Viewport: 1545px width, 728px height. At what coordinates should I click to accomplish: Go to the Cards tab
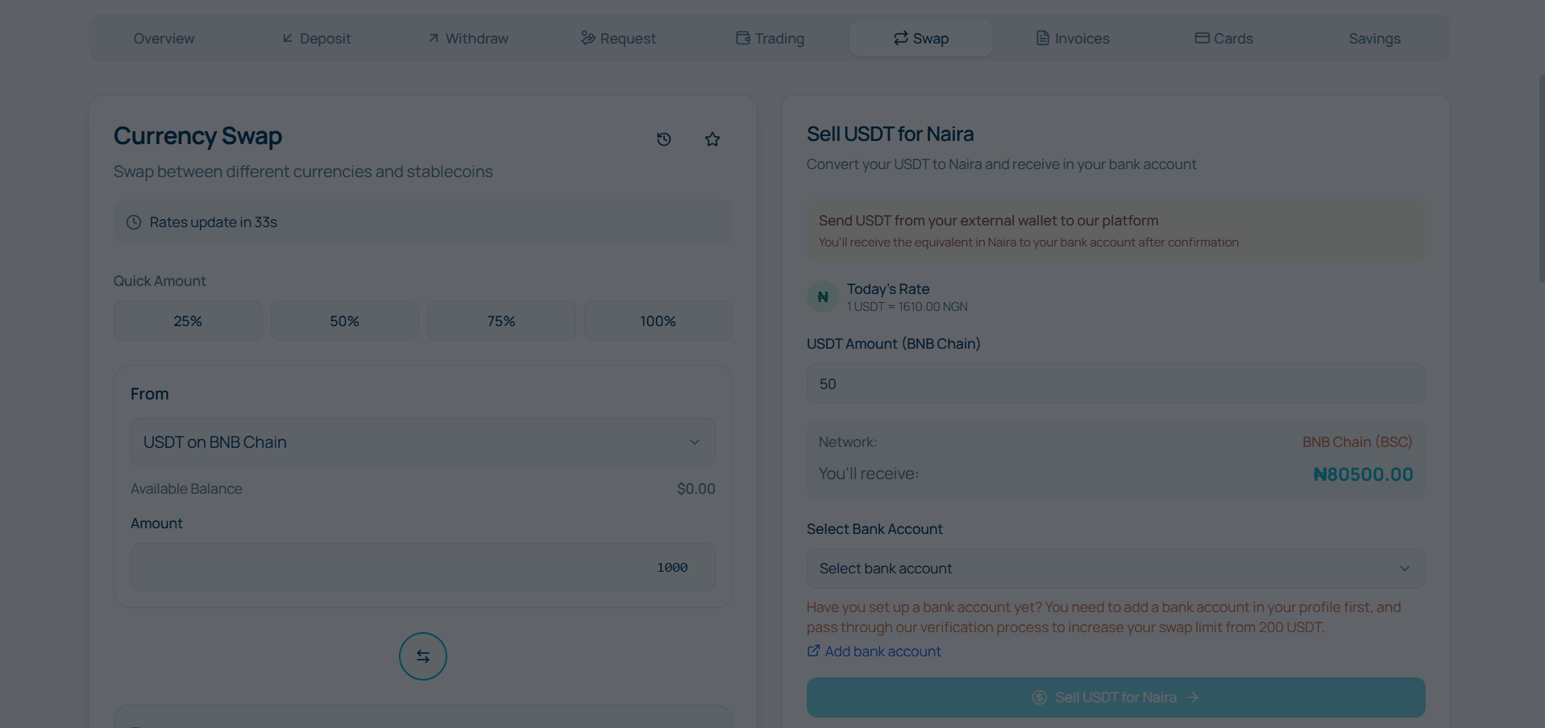click(x=1223, y=39)
